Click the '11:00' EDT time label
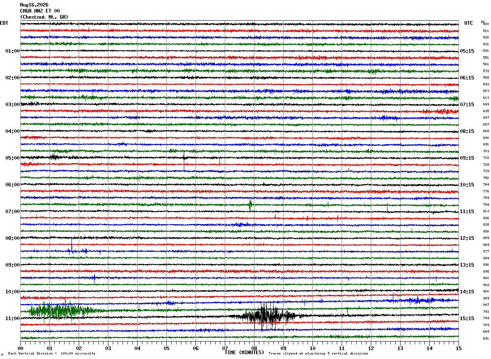This screenshot has height=359, width=491. pos(12,318)
